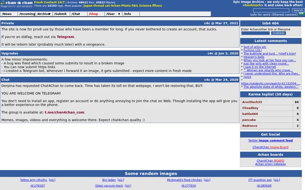Open comment 'Just like girls with clean round'
305x190 pixels.
pyautogui.click(x=266, y=64)
